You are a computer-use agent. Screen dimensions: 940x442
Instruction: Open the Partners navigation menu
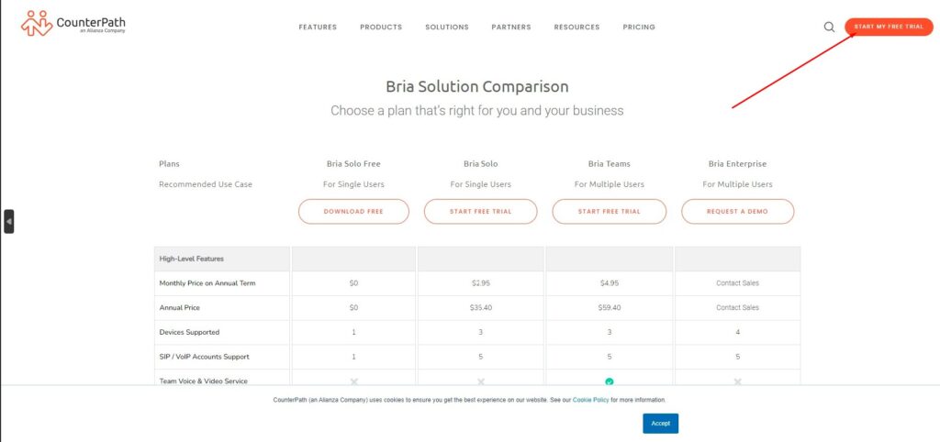click(511, 28)
